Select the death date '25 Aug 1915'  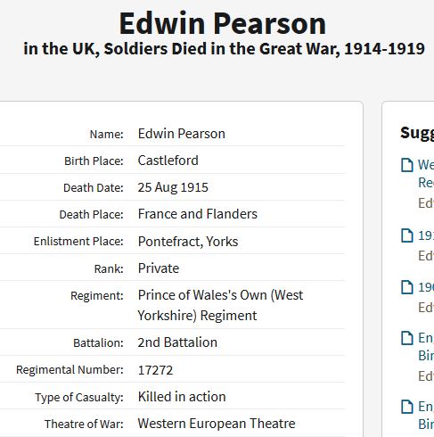[x=173, y=187]
